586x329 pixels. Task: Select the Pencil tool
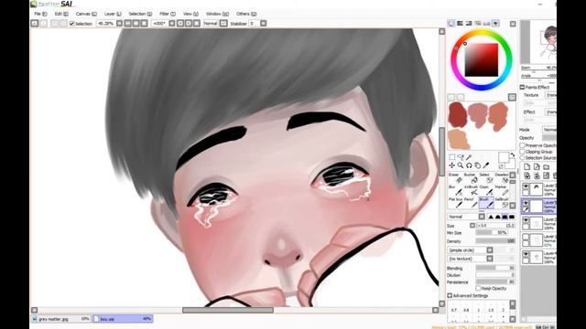471,203
